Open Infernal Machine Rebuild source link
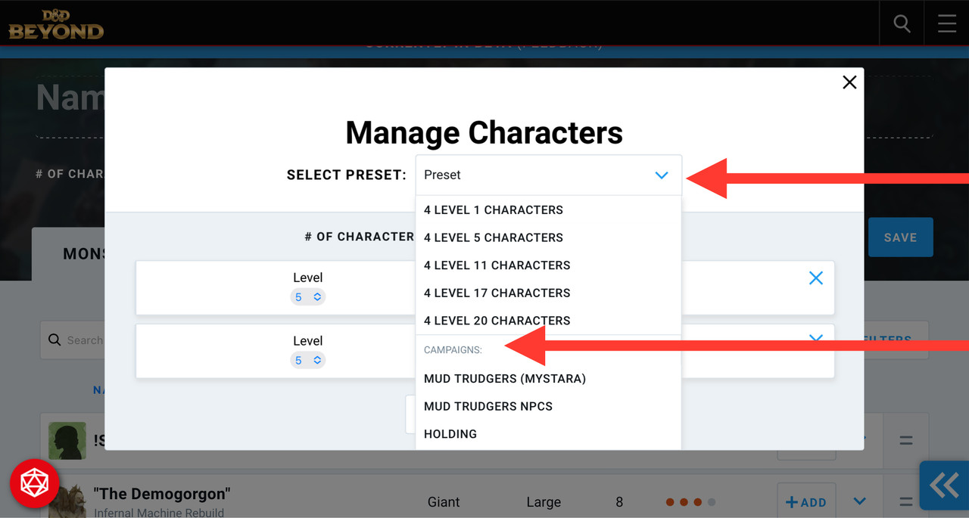 (x=159, y=513)
